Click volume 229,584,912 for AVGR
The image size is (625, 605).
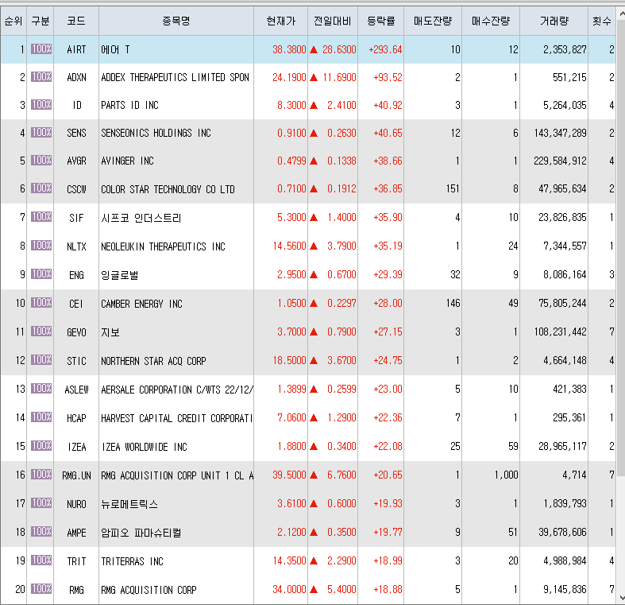click(561, 161)
